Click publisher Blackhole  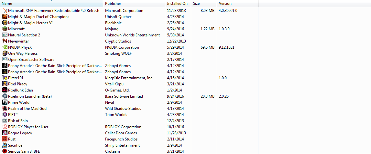pyautogui.click(x=113, y=23)
